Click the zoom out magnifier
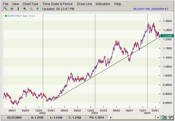The height and width of the screenshot is (121, 175). [x=31, y=9]
